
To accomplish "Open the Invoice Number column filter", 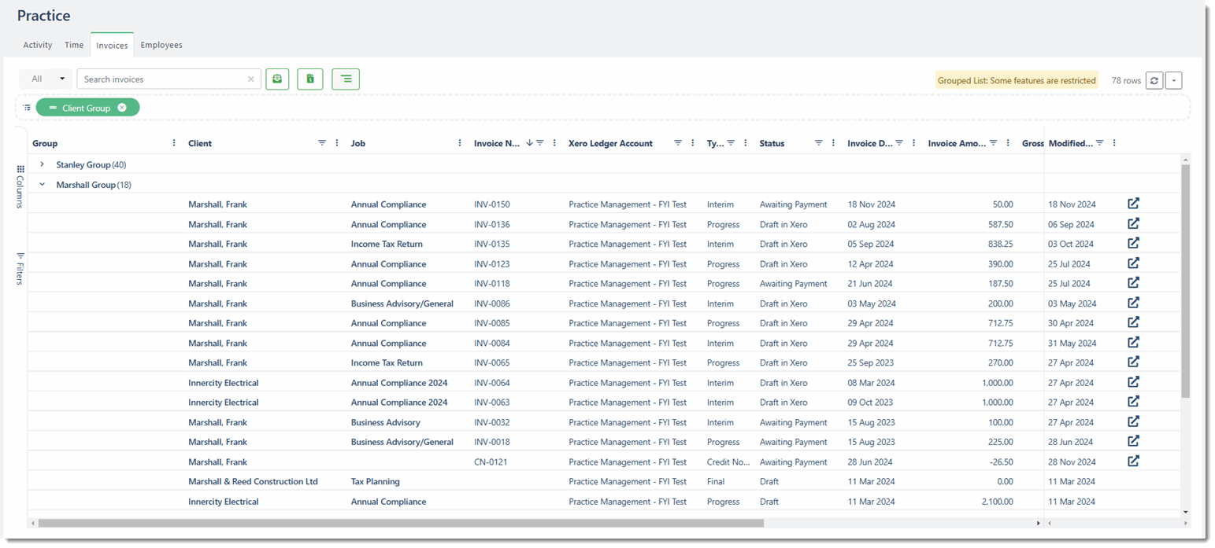I will pos(540,143).
